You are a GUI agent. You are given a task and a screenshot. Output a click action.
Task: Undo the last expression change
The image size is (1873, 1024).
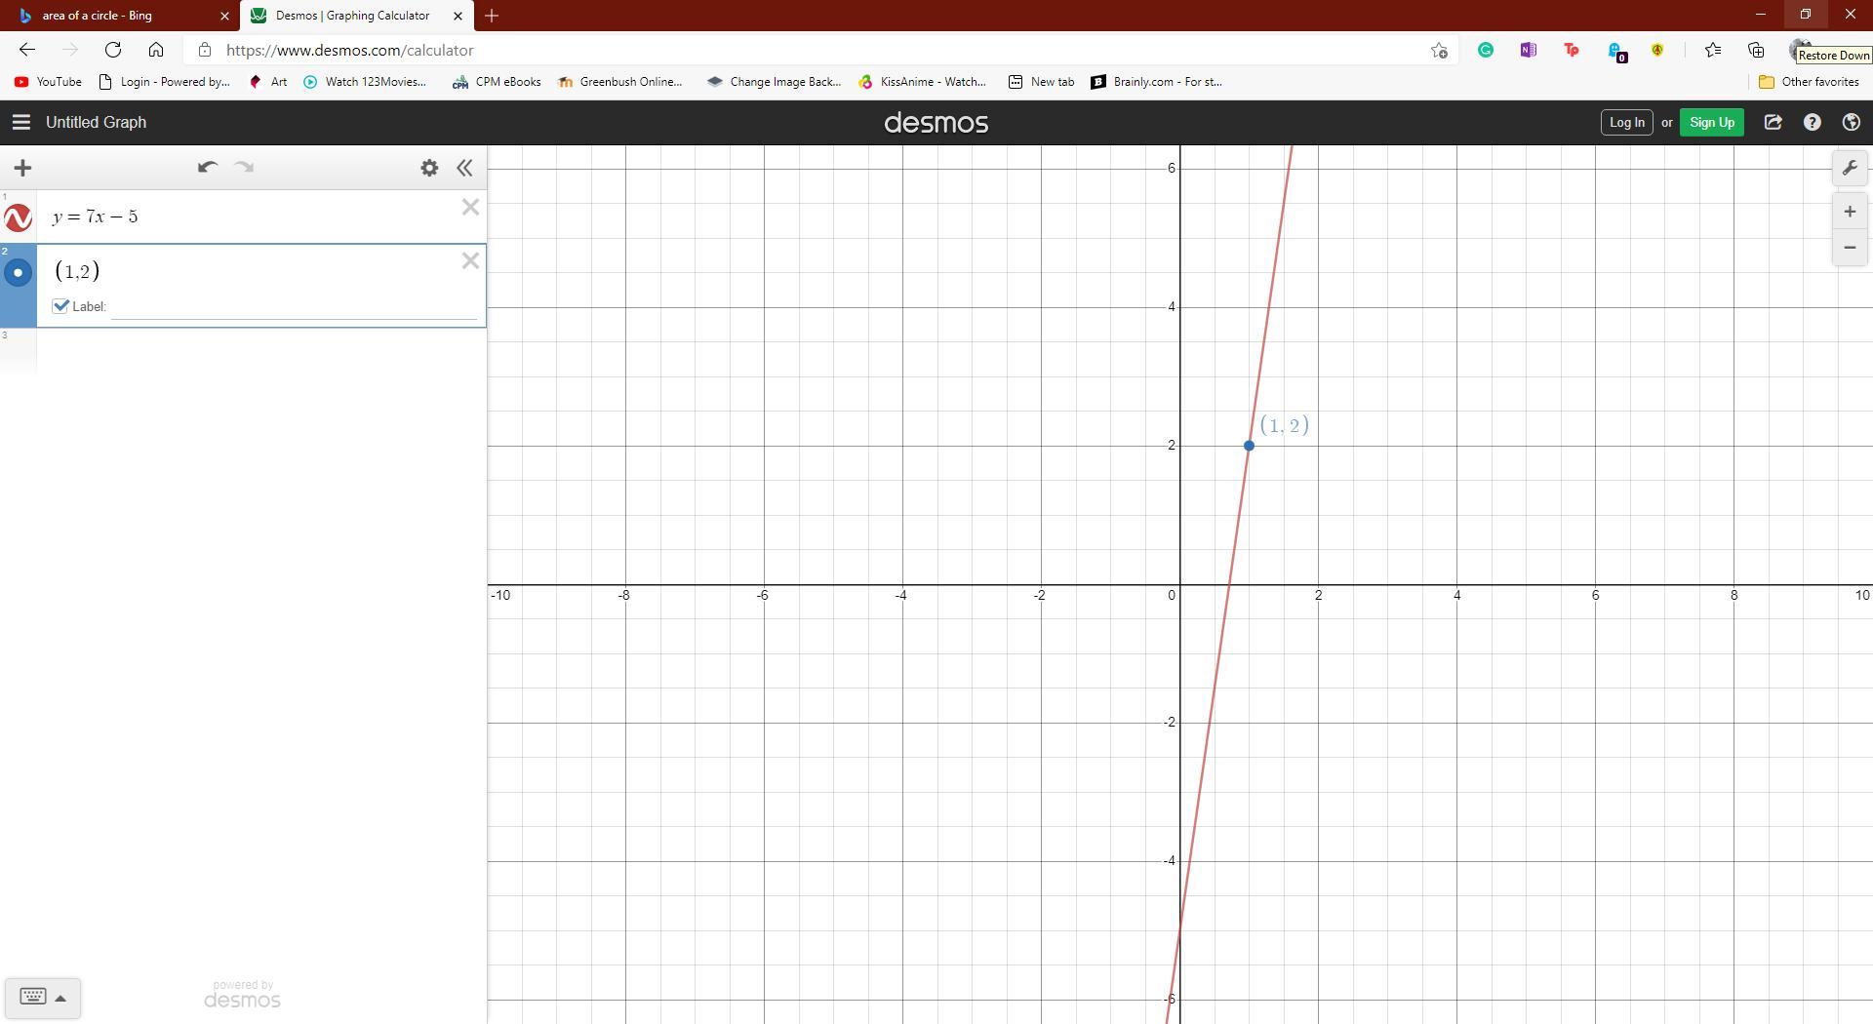coord(207,168)
